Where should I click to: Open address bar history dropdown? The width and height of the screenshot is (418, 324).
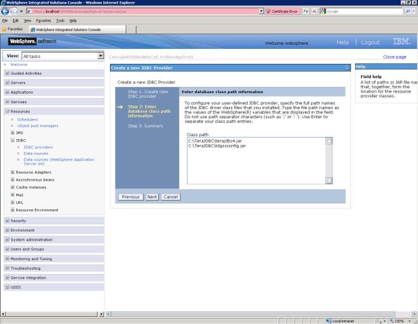tap(261, 11)
